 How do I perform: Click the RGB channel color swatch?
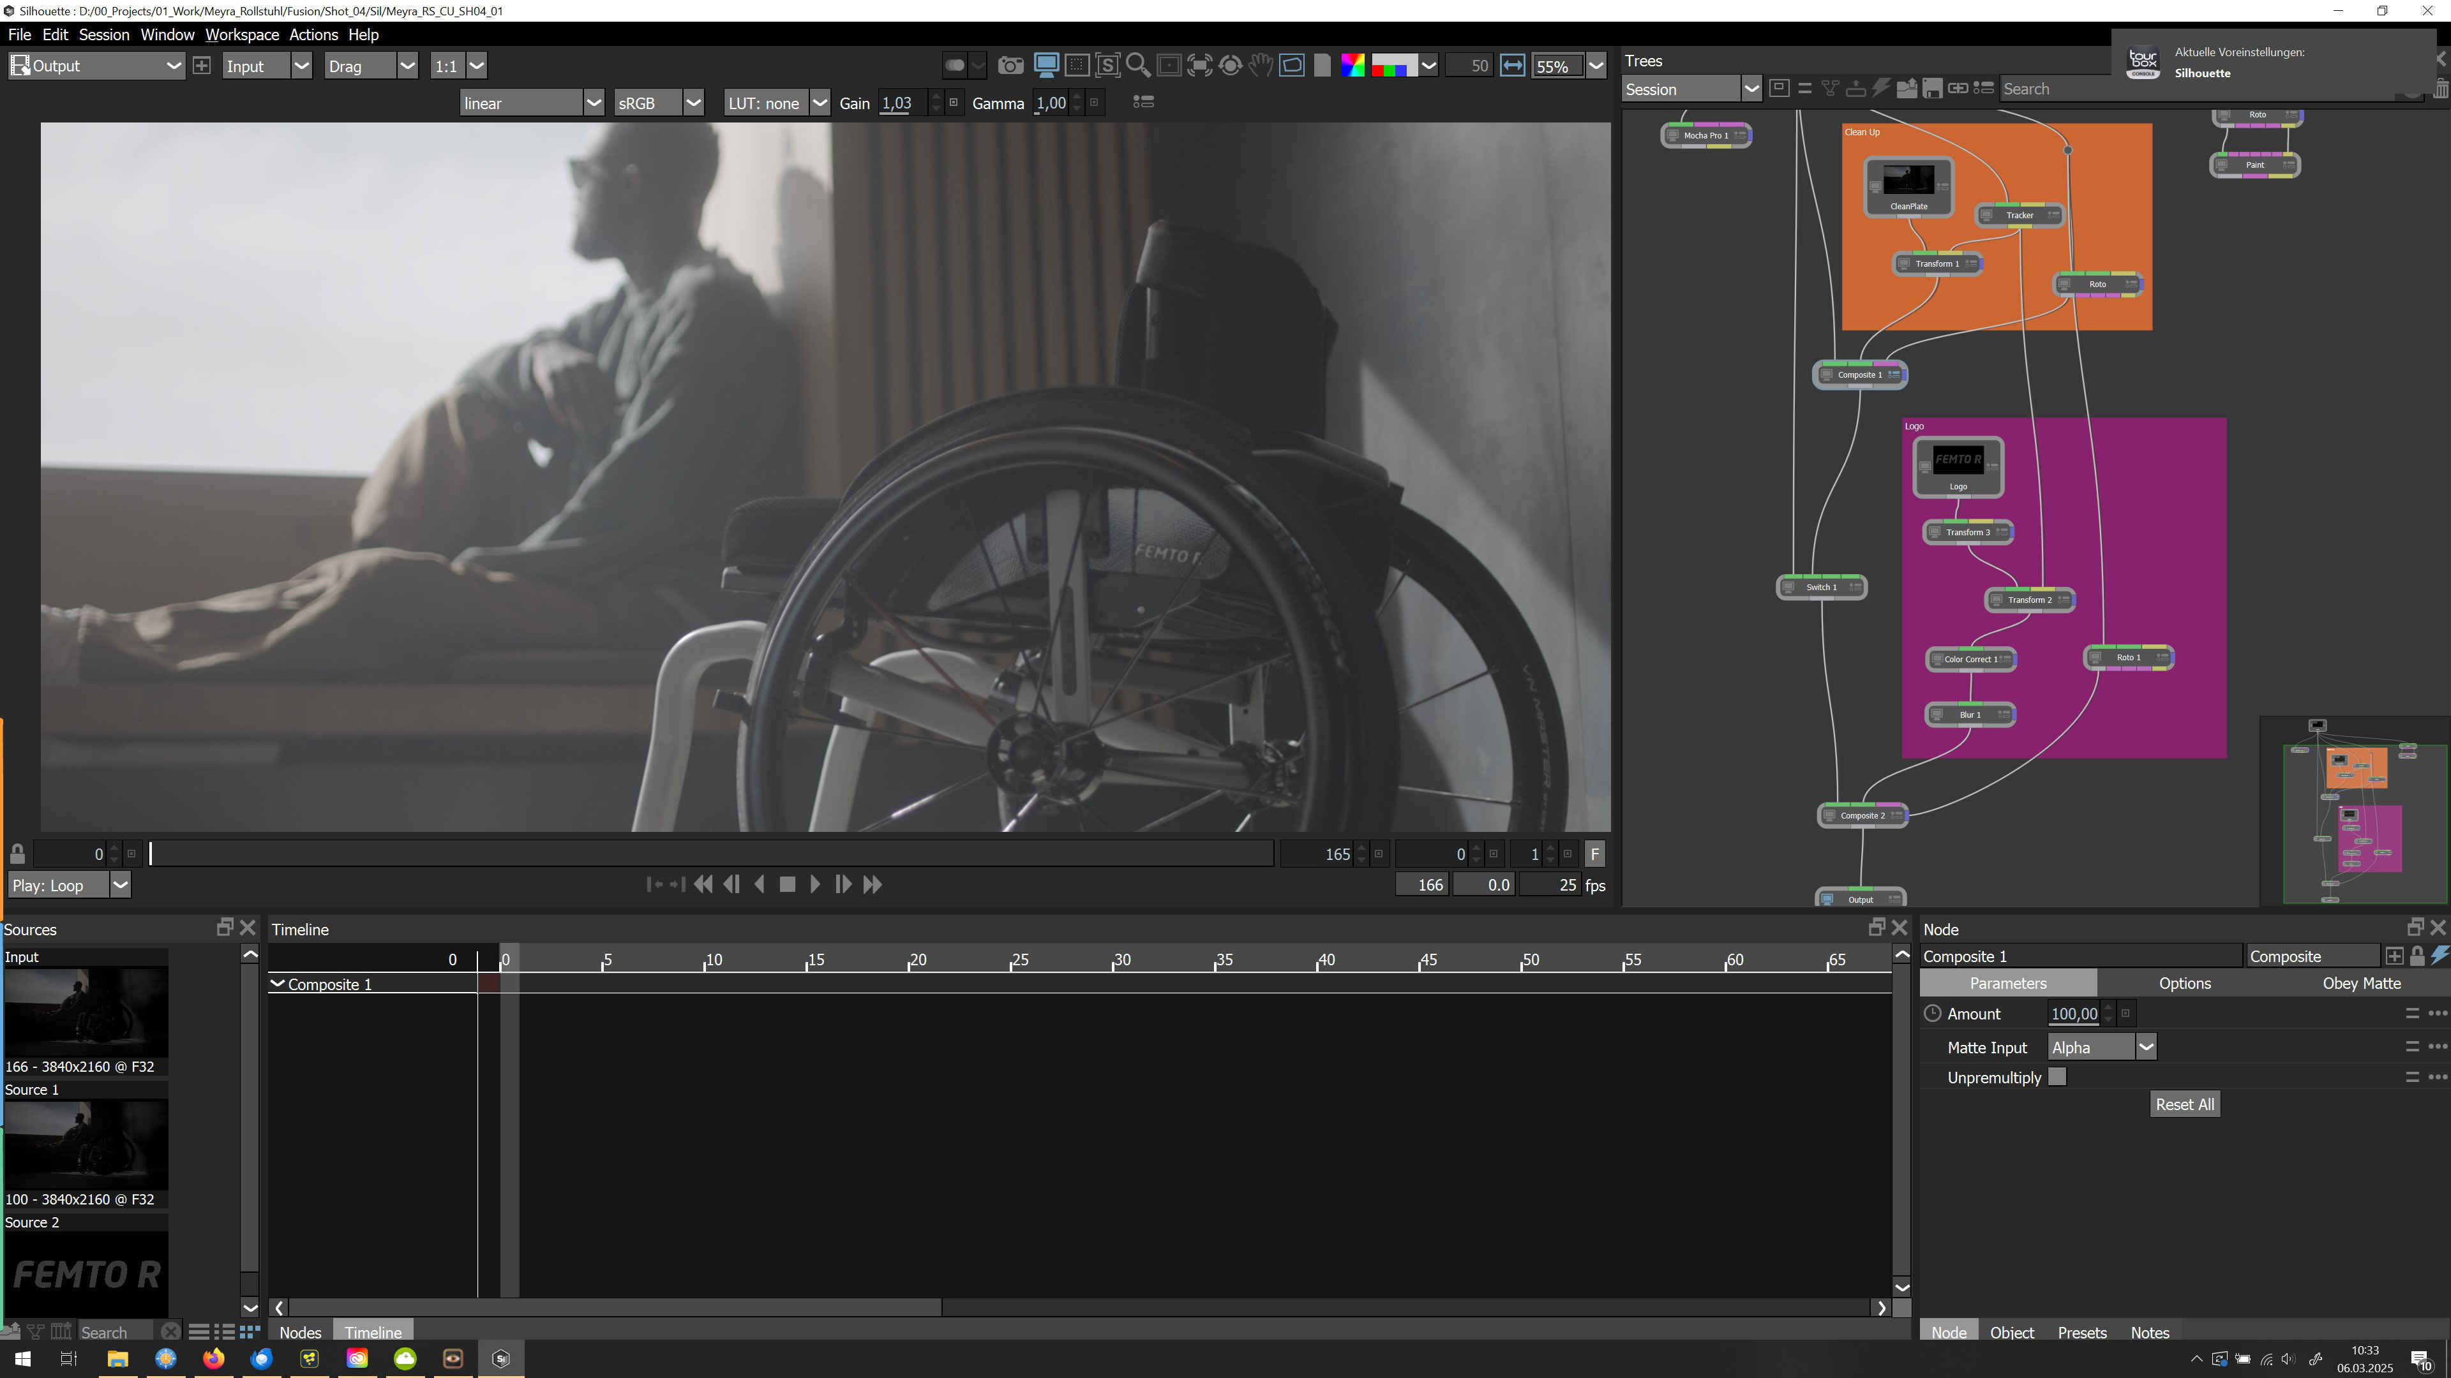pos(1393,66)
